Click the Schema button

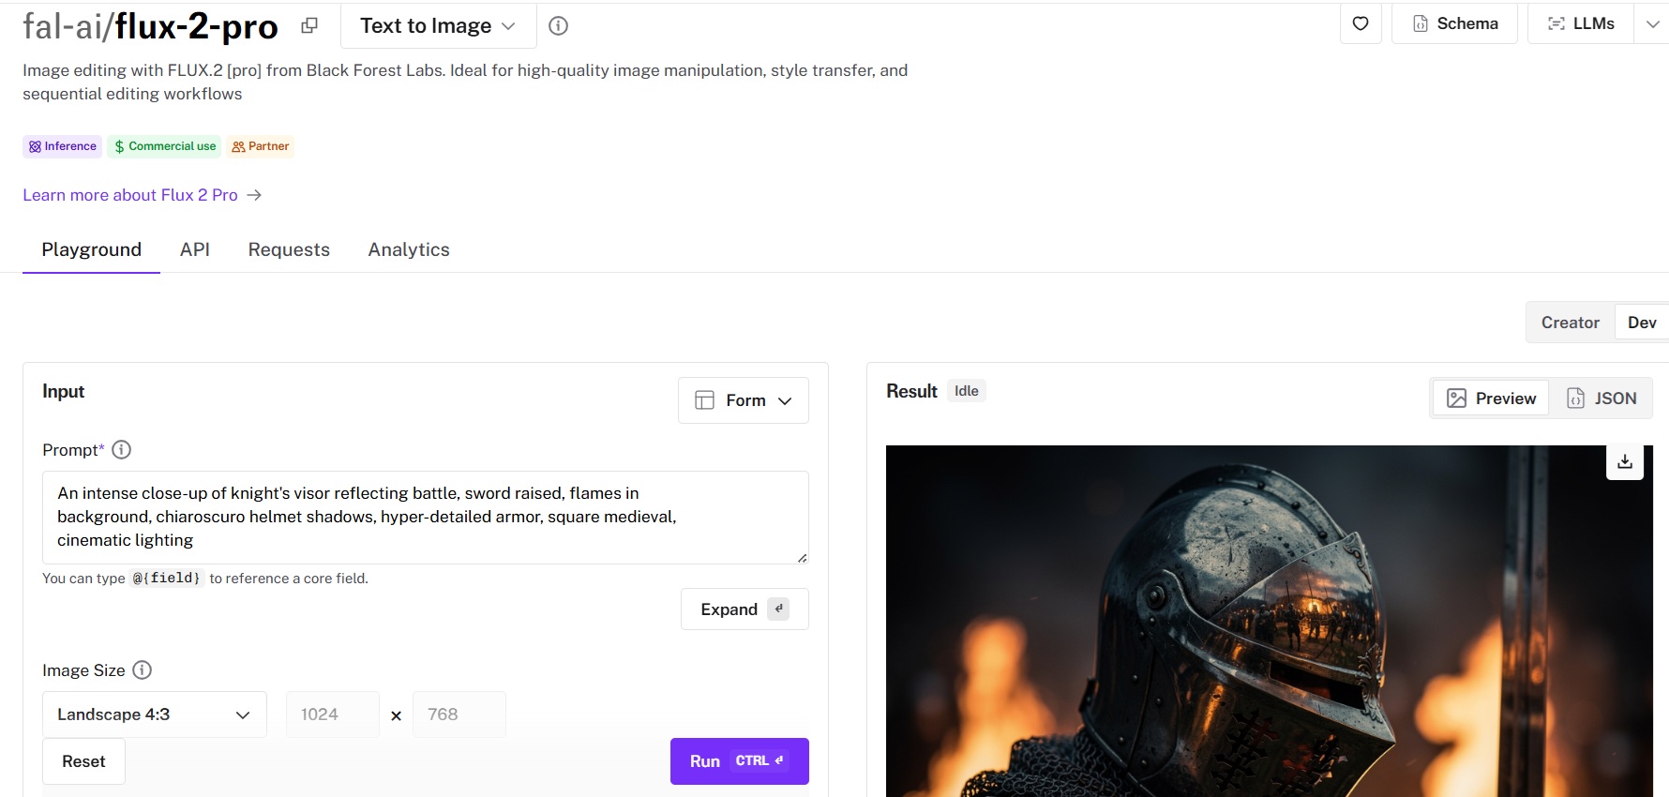pyautogui.click(x=1454, y=24)
